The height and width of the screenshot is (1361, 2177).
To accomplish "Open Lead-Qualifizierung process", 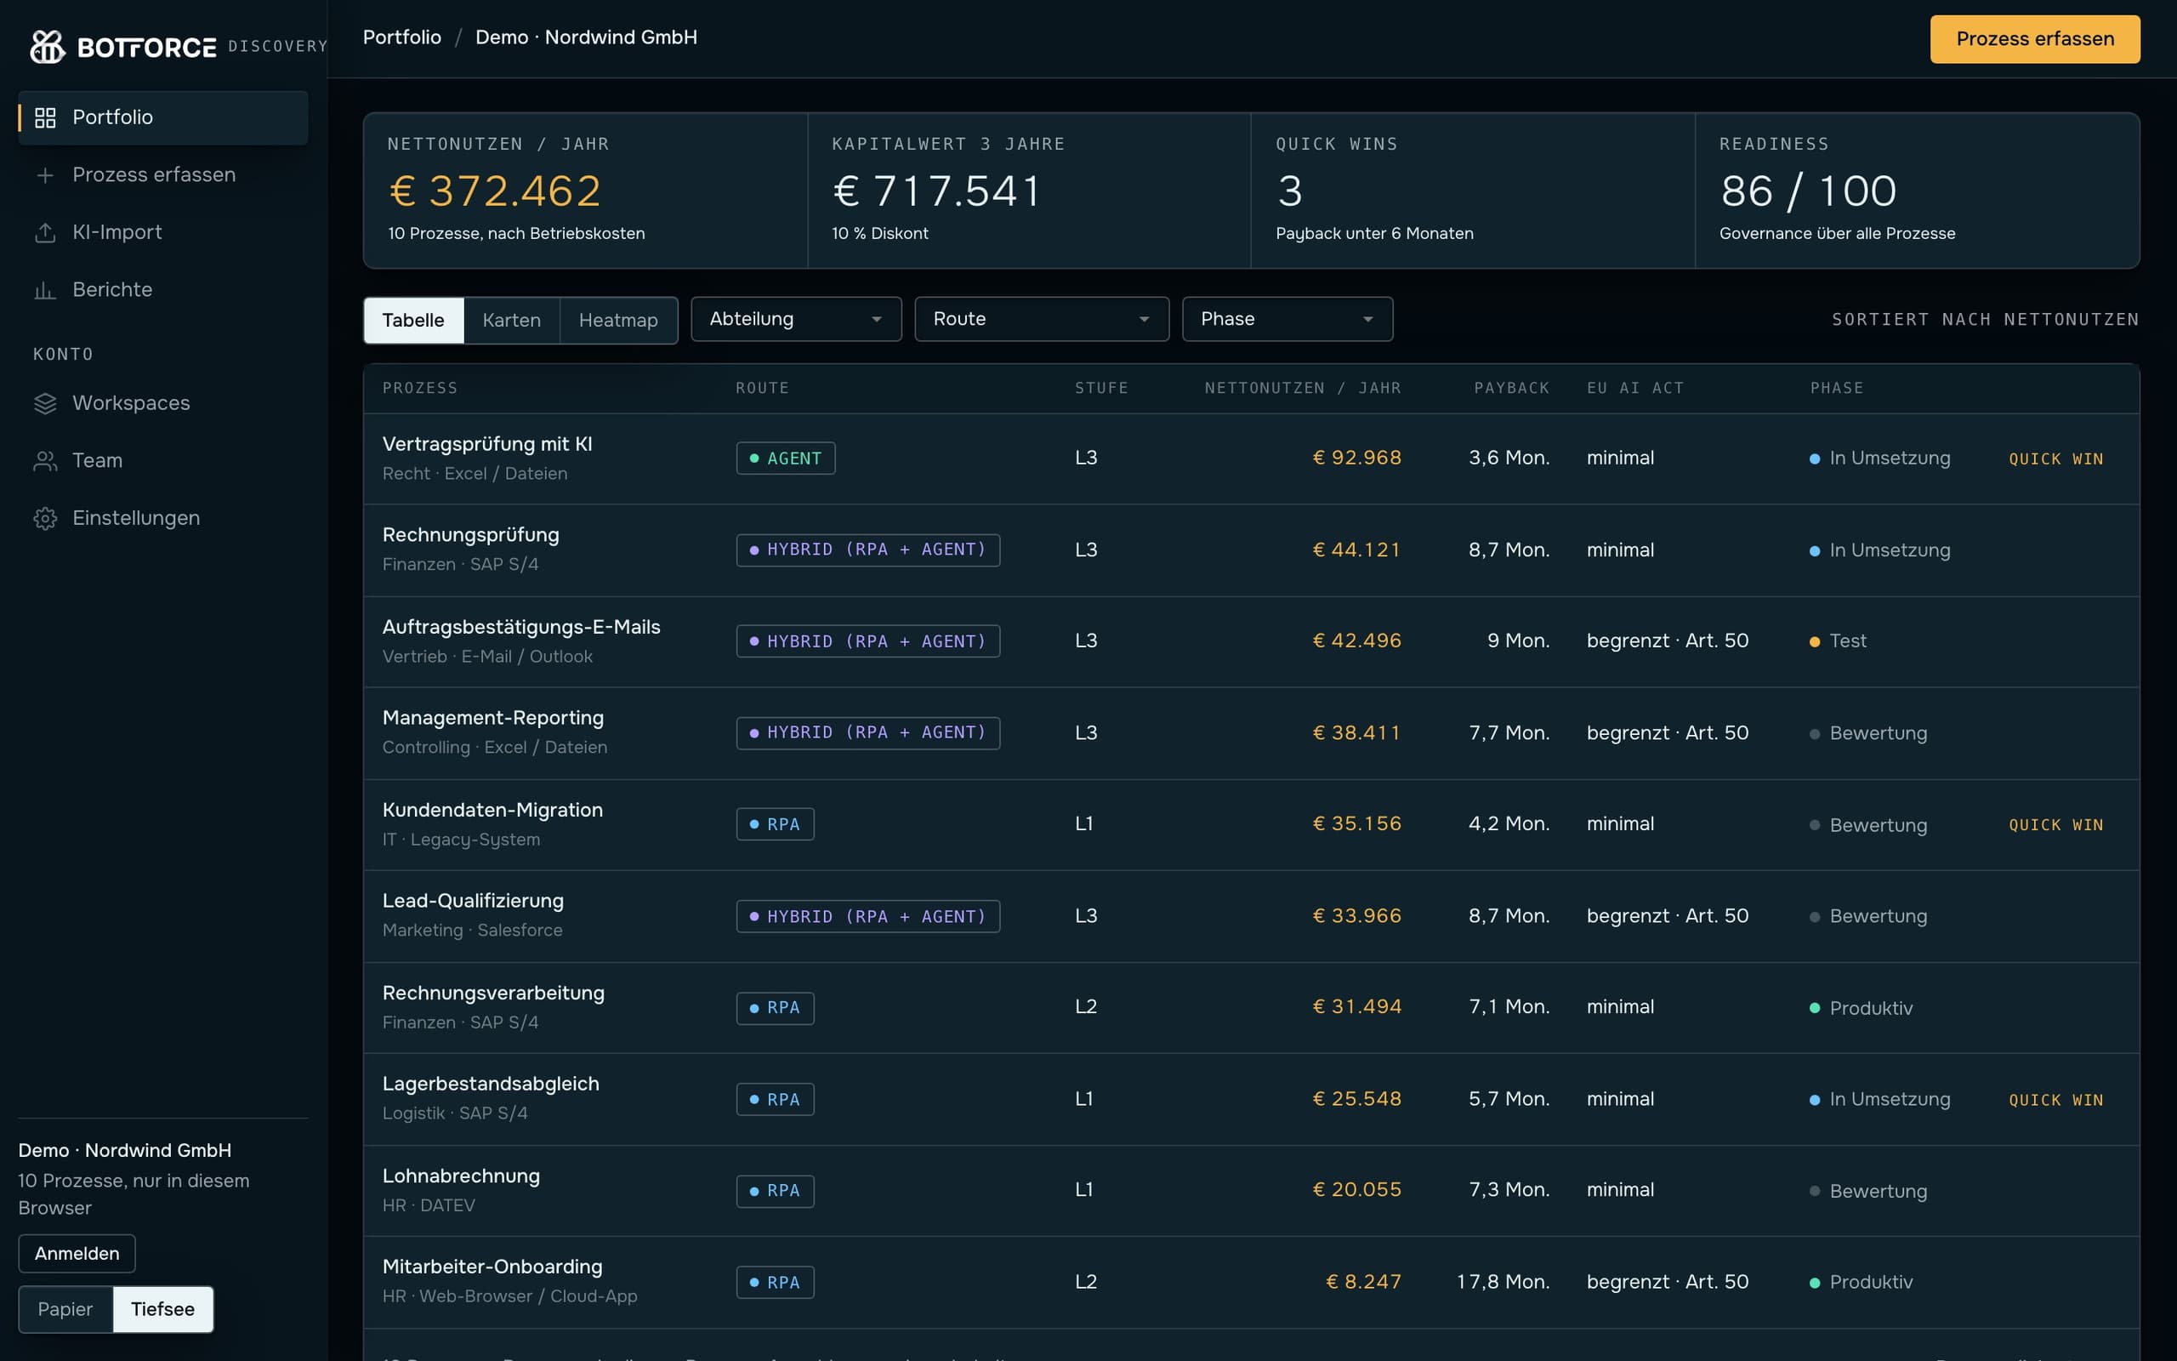I will (1251, 916).
